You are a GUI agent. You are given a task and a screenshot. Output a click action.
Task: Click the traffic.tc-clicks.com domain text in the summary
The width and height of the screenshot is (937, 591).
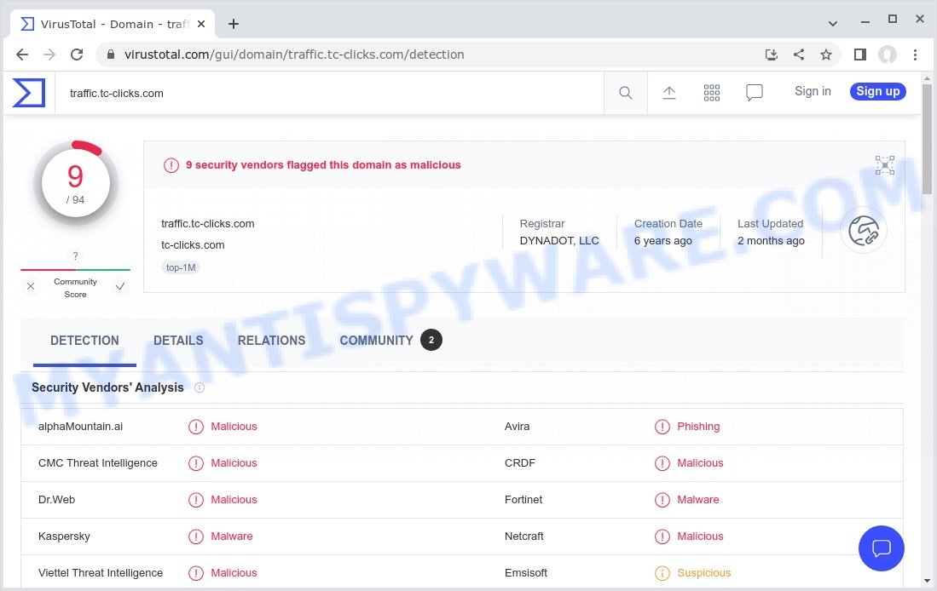(x=207, y=224)
